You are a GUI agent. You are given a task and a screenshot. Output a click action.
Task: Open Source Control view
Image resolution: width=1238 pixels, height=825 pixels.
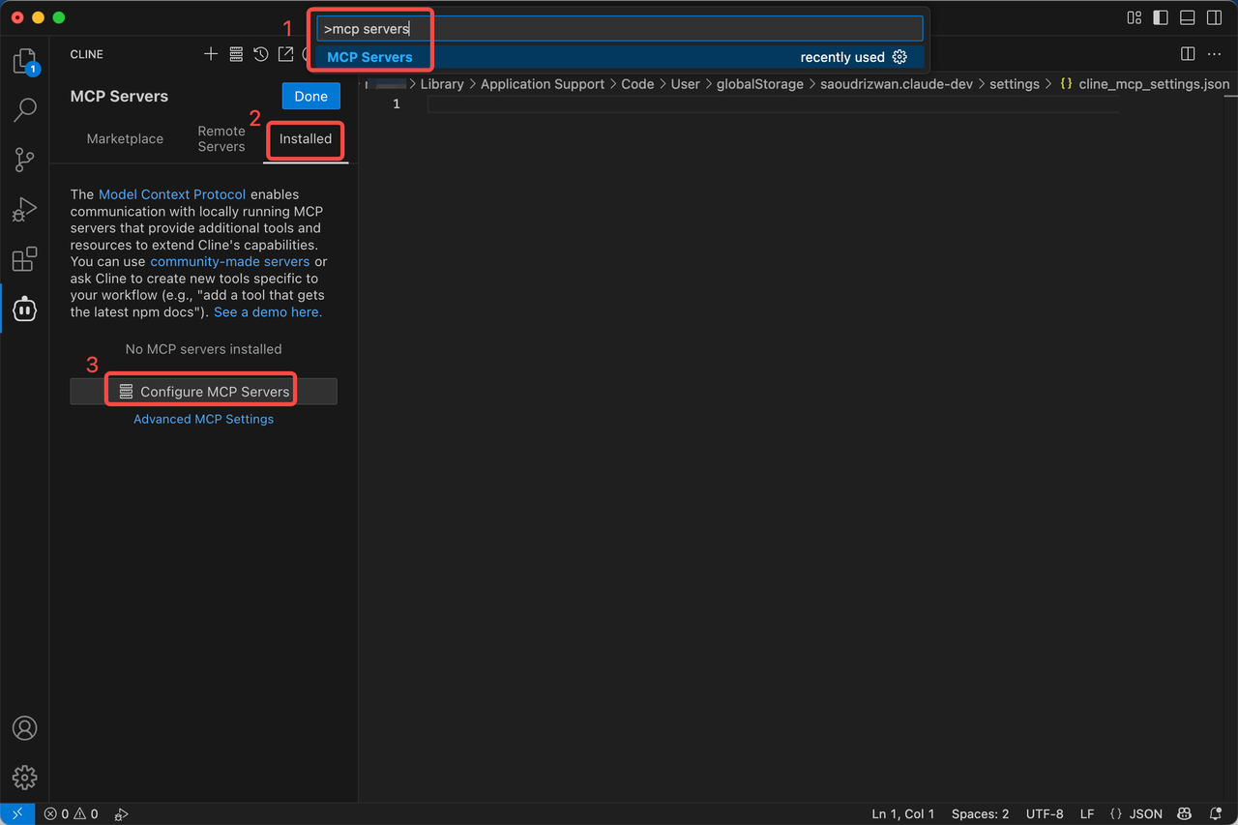click(x=24, y=160)
